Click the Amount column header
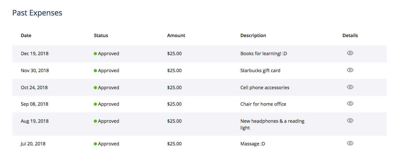The image size is (400, 166). [x=176, y=36]
